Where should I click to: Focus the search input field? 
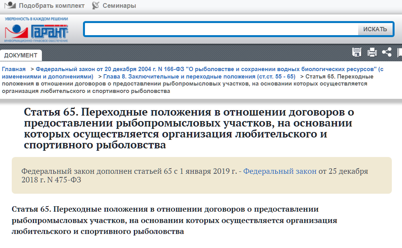point(221,29)
